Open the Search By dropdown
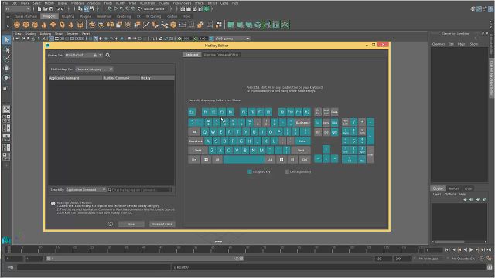The width and height of the screenshot is (495, 278). [x=86, y=190]
